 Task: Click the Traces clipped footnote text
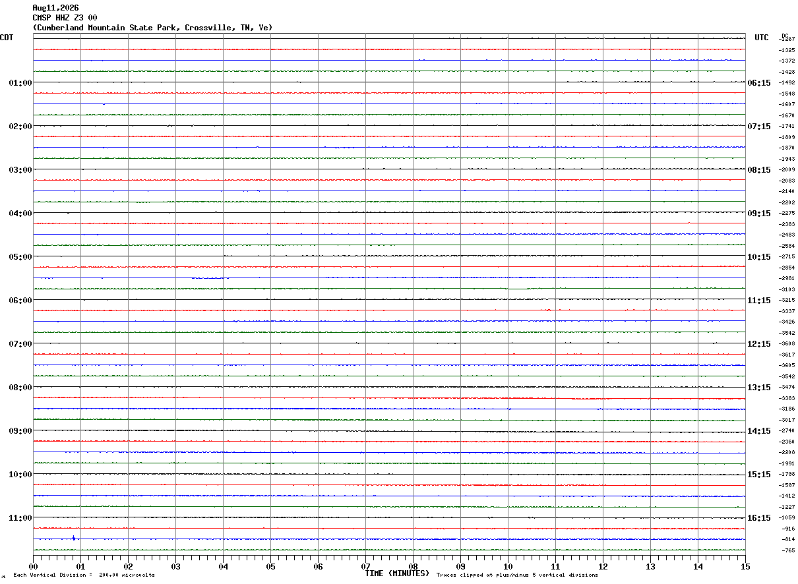click(517, 575)
